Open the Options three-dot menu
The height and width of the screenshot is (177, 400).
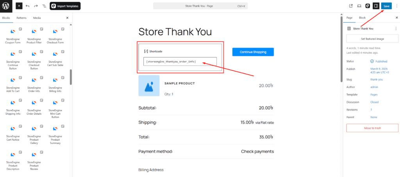[396, 6]
